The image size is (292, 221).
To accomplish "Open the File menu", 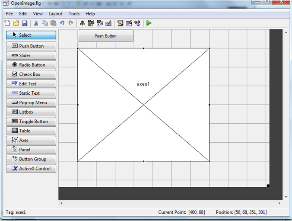I will [x=10, y=13].
